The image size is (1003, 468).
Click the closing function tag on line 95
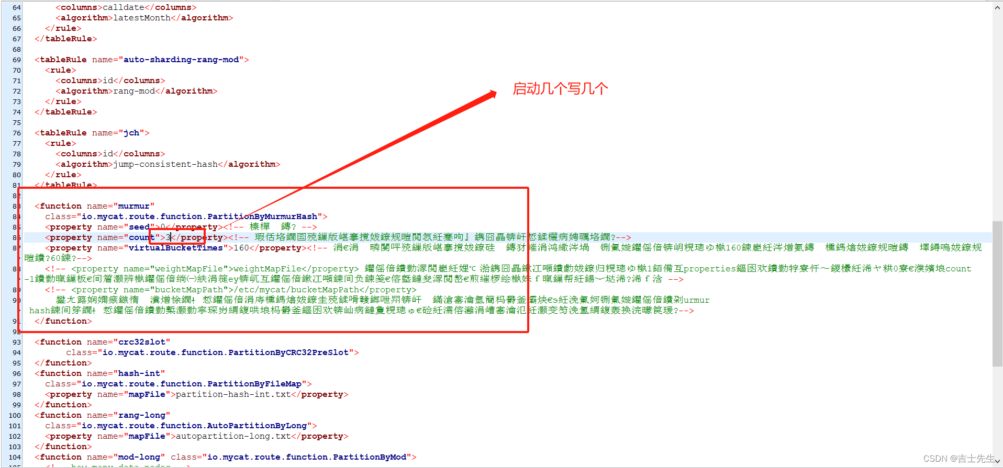[63, 363]
